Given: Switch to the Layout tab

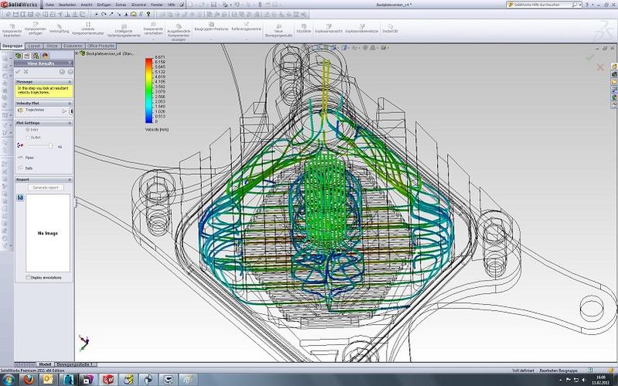Looking at the screenshot, I should tap(34, 46).
